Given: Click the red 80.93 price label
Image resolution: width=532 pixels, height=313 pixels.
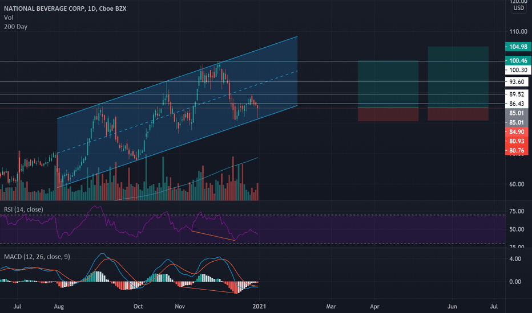Looking at the screenshot, I should pos(517,141).
